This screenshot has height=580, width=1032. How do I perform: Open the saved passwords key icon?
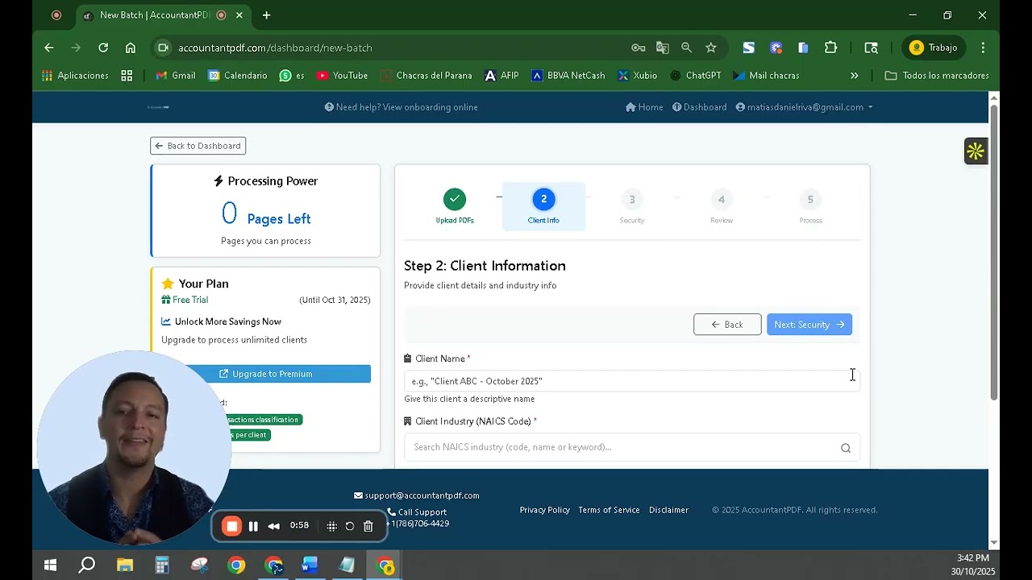638,48
